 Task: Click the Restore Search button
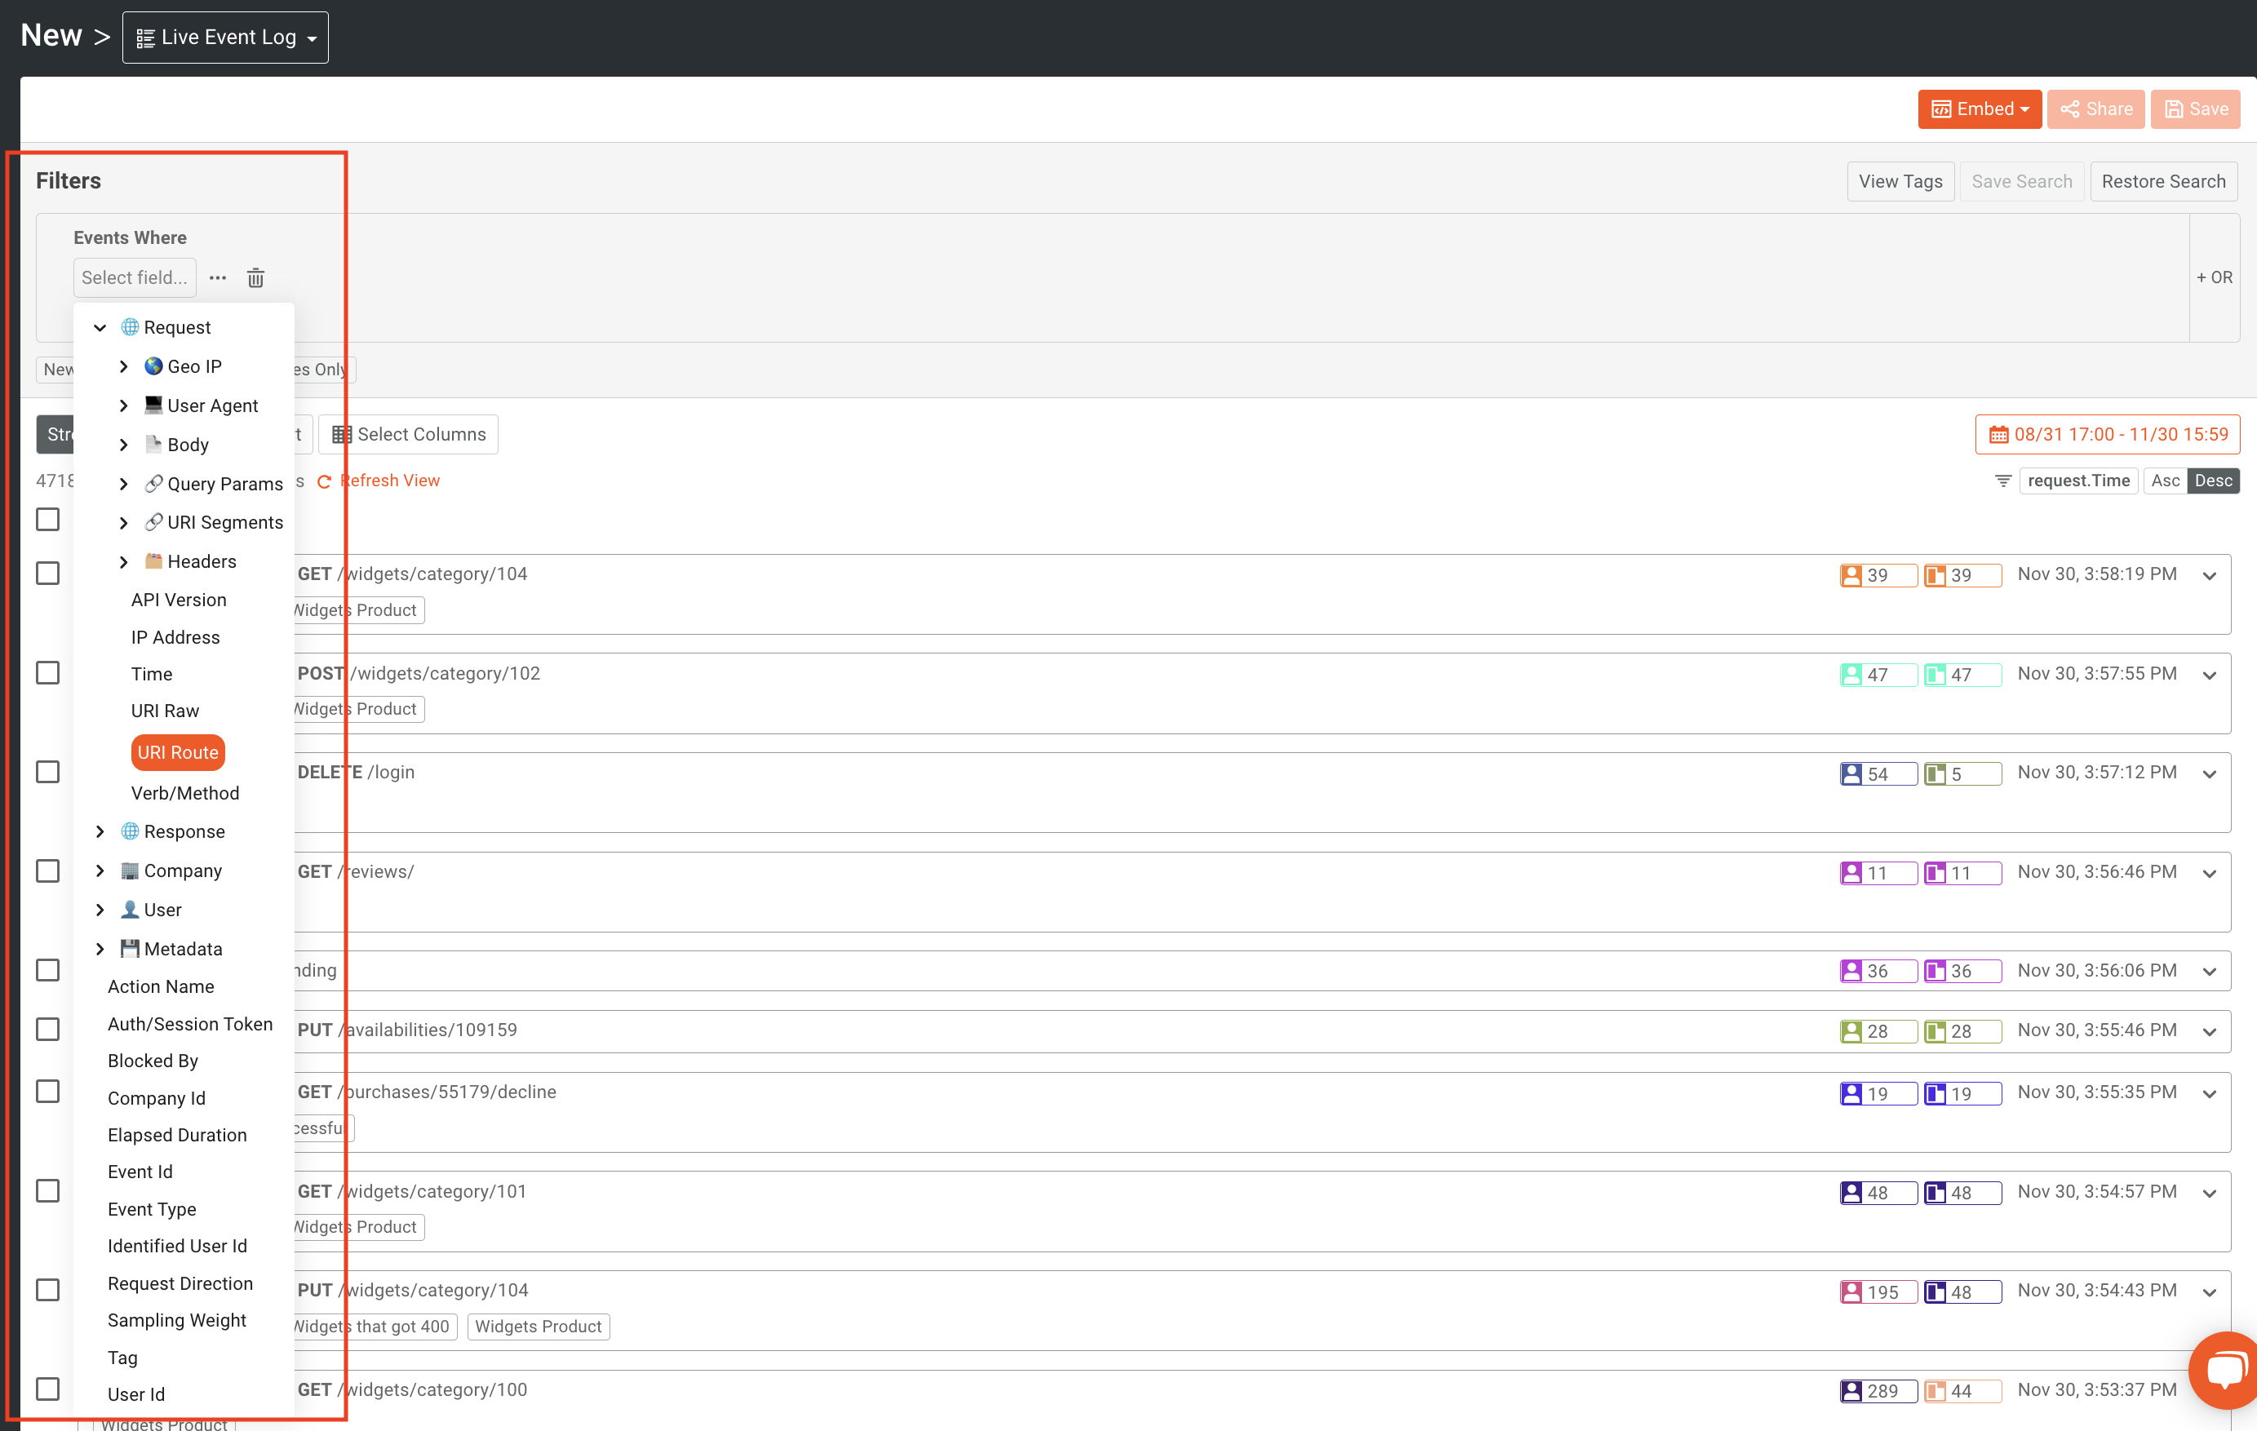tap(2162, 182)
